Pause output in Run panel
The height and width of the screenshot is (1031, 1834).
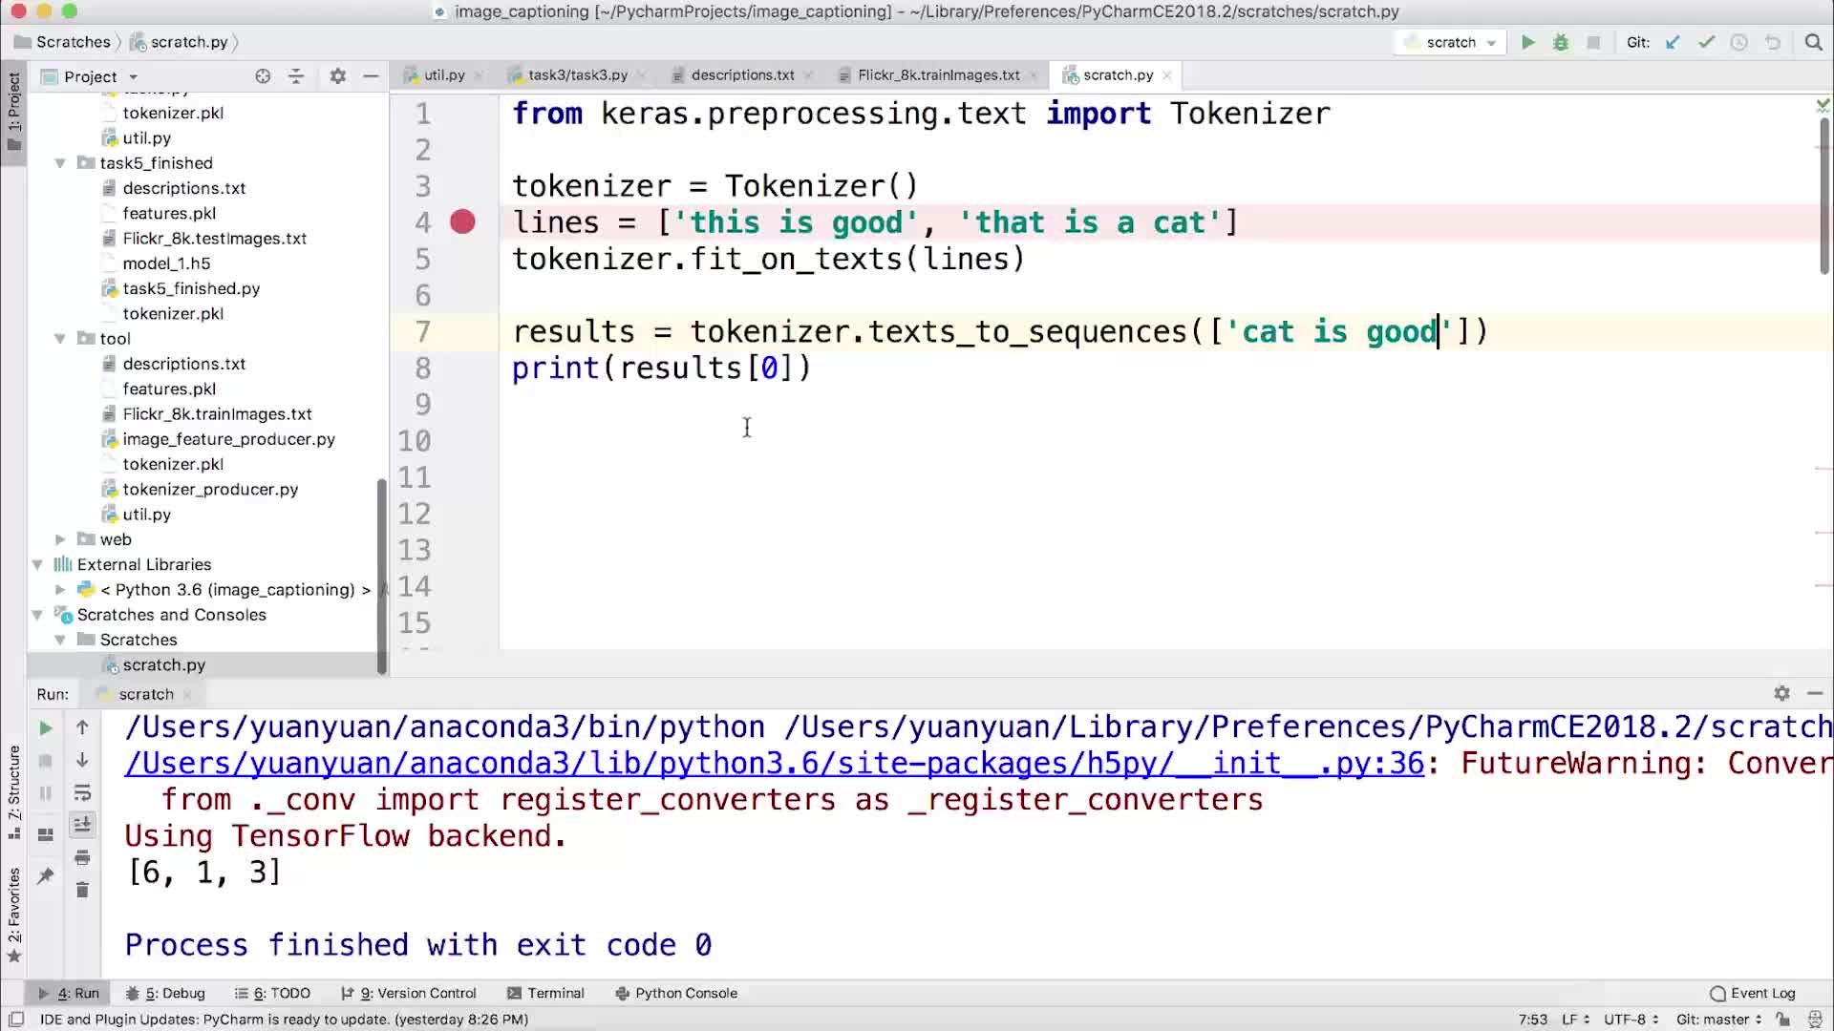[45, 793]
